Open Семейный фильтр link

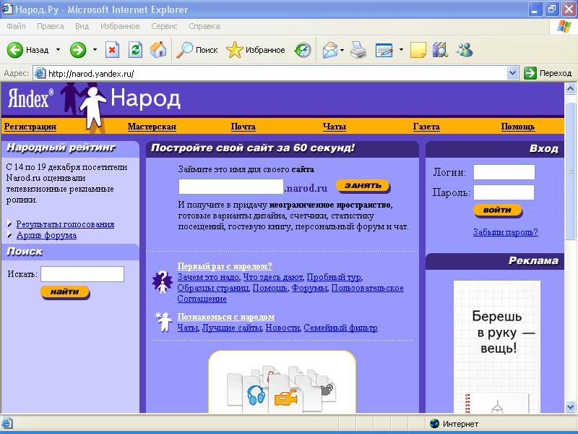click(340, 328)
